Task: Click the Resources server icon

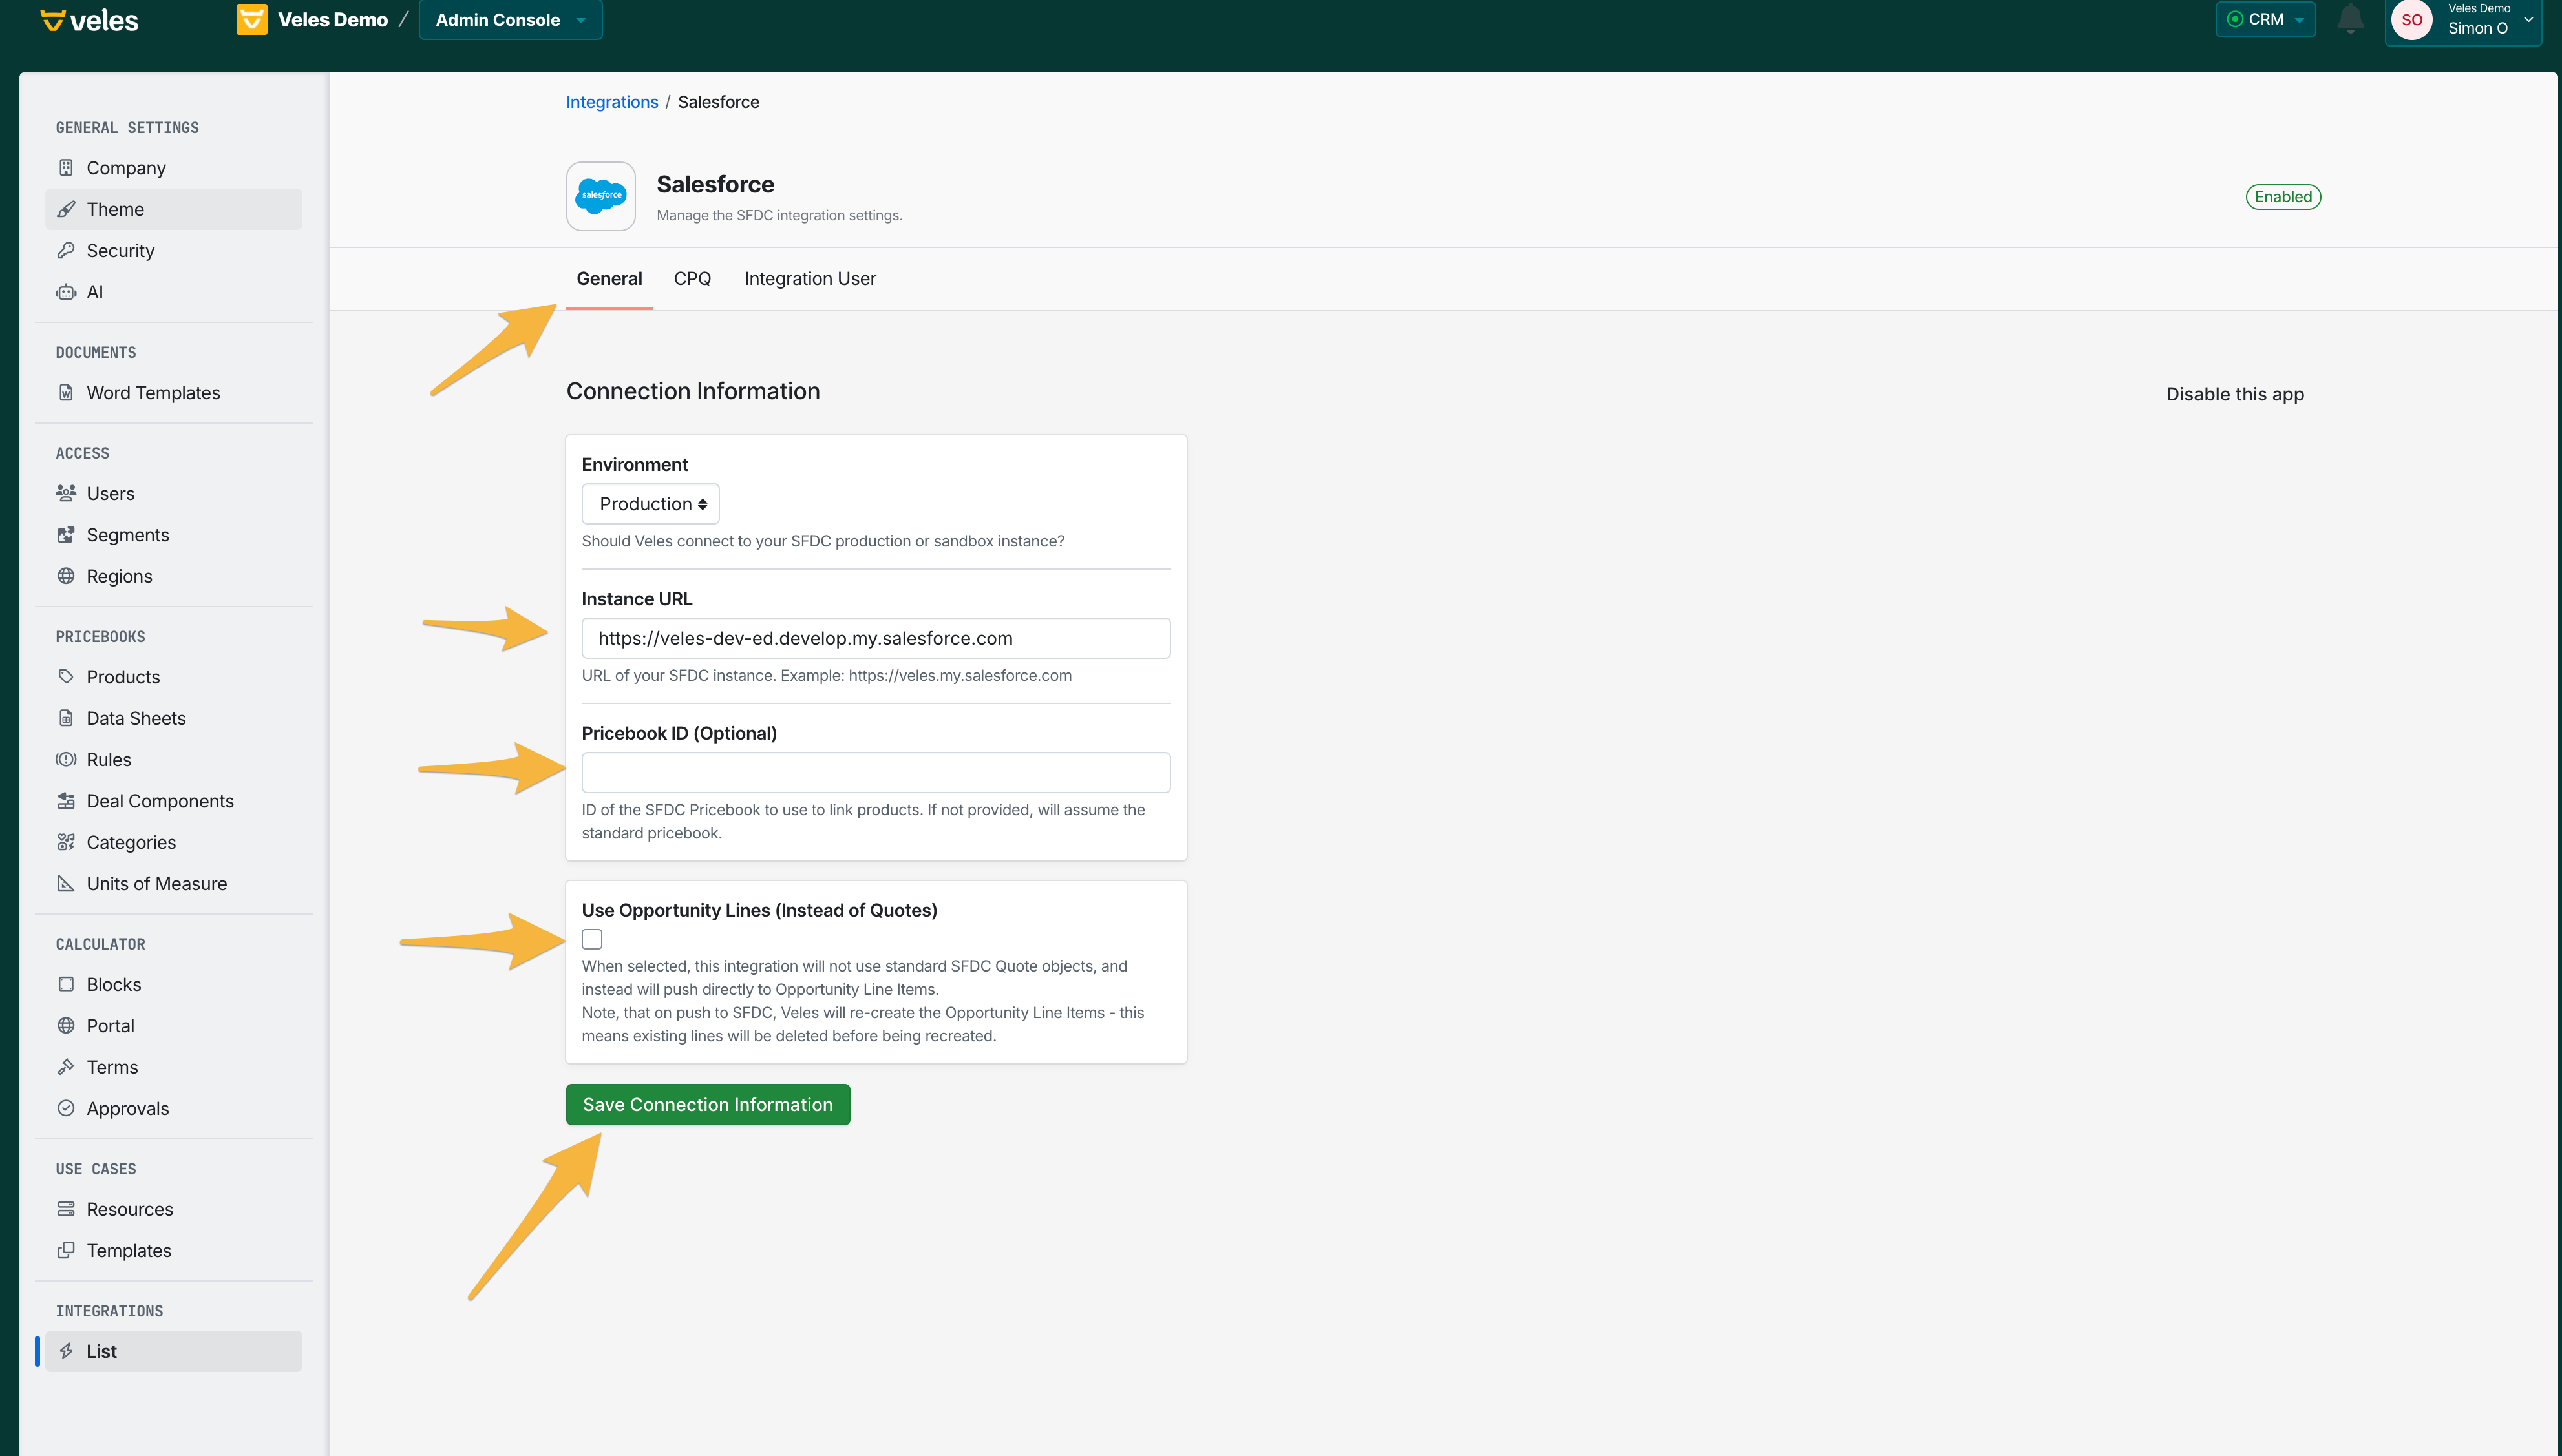Action: coord(66,1209)
